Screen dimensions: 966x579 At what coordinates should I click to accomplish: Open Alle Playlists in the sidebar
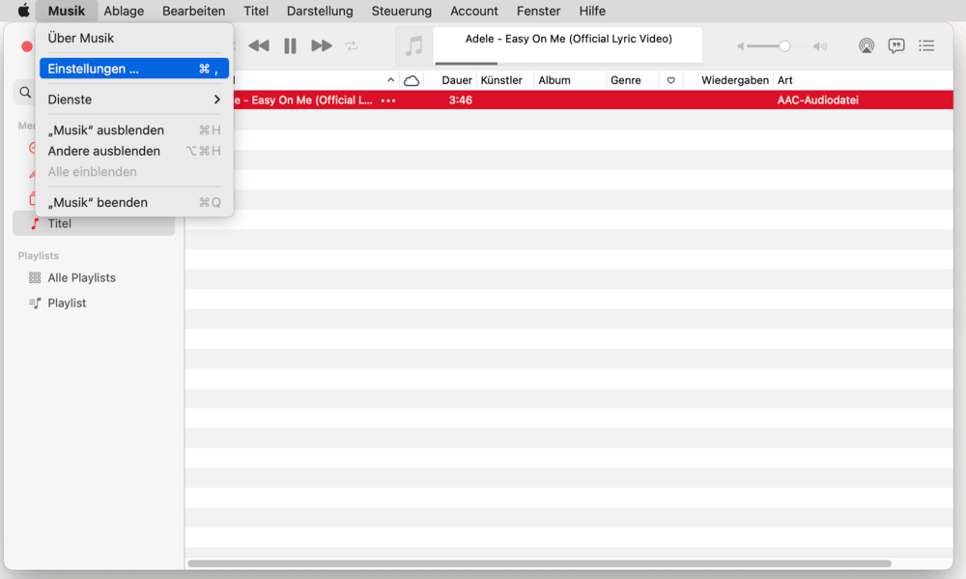click(x=81, y=277)
